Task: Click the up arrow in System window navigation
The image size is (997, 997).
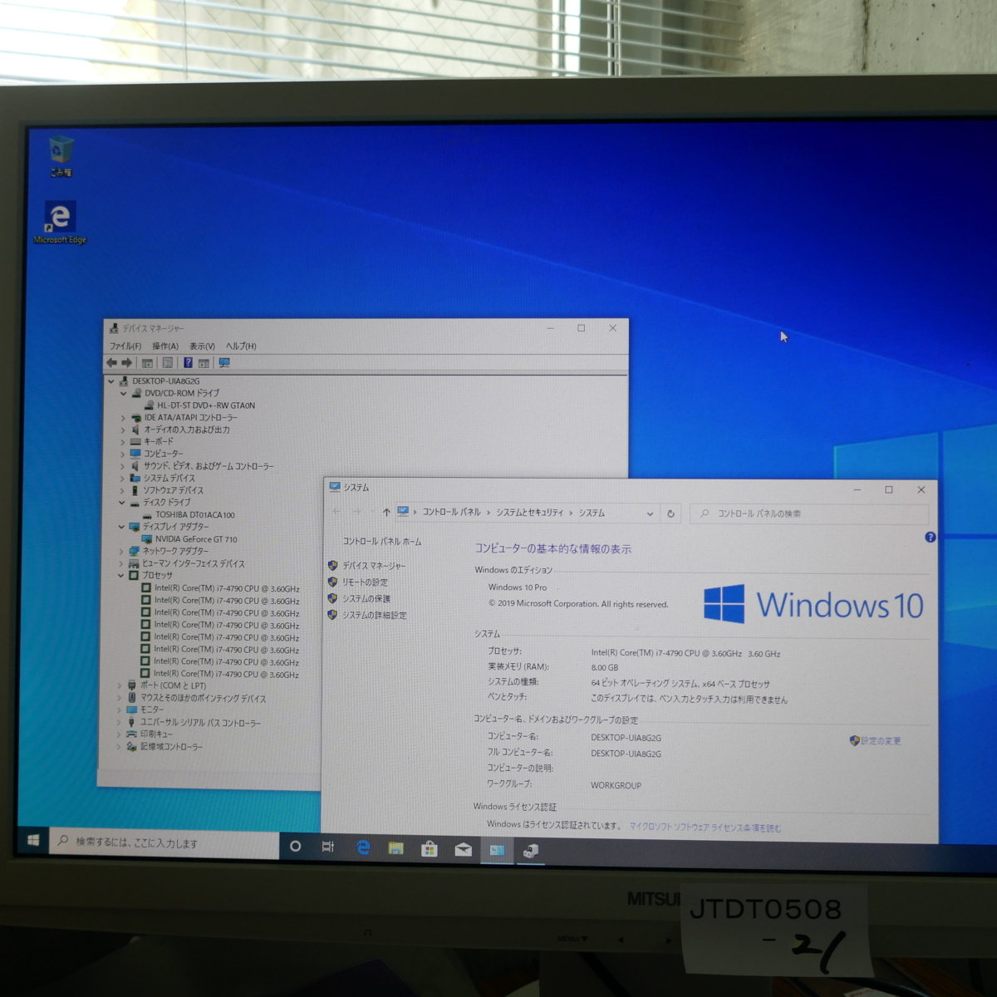Action: [x=386, y=512]
